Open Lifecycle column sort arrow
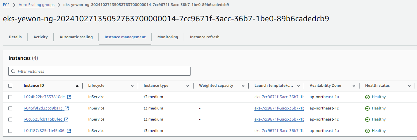Screen dimensions: 417x140 pos(132,86)
